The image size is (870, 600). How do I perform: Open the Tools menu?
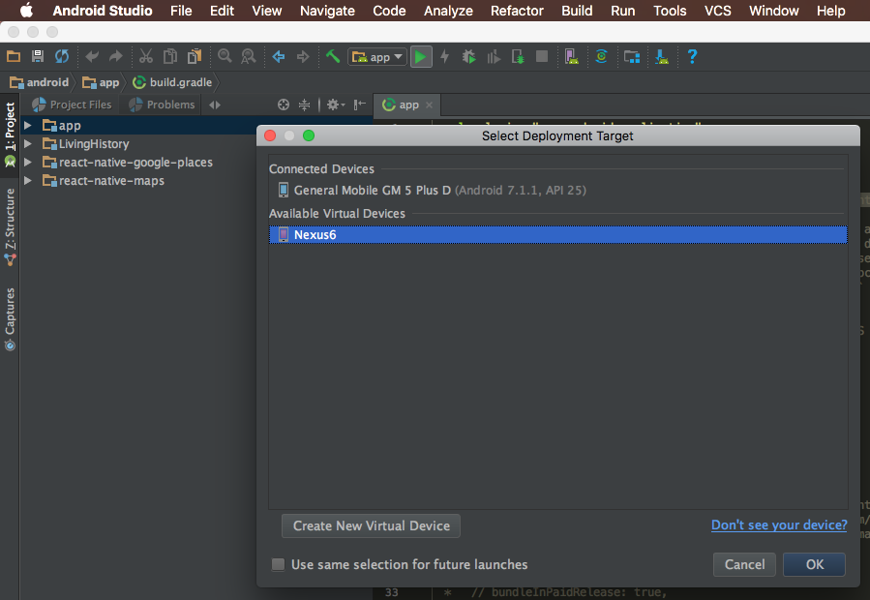[x=670, y=11]
